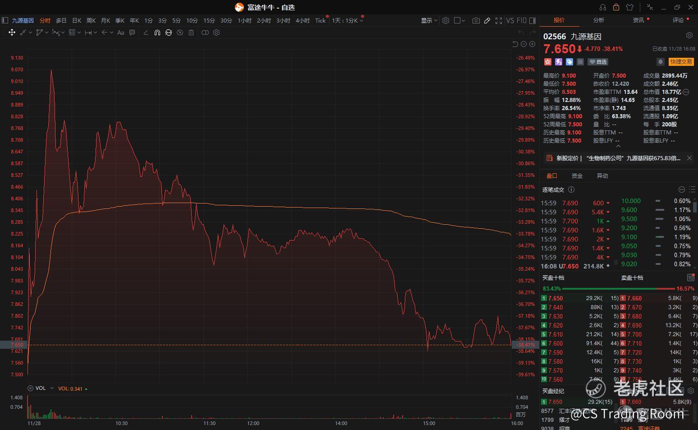698x430 pixels.
Task: Select the magnet snap drawing tool
Action: pyautogui.click(x=157, y=32)
